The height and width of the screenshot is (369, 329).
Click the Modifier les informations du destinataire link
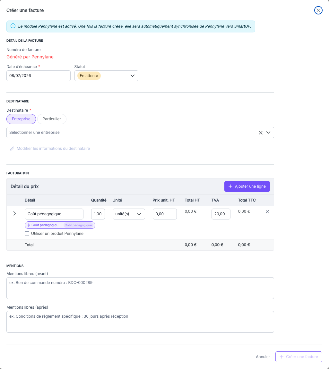click(x=53, y=149)
